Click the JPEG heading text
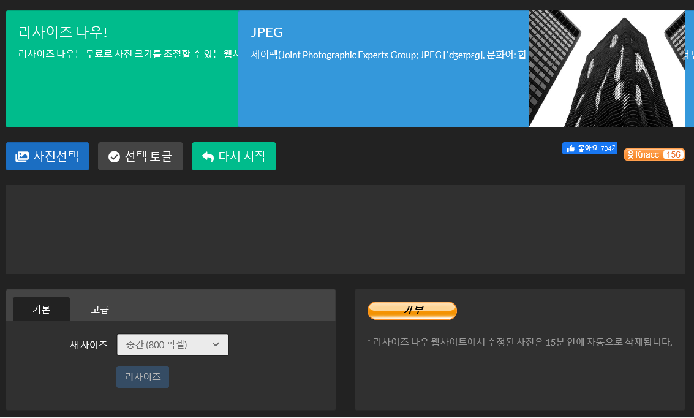This screenshot has height=418, width=694. tap(267, 32)
